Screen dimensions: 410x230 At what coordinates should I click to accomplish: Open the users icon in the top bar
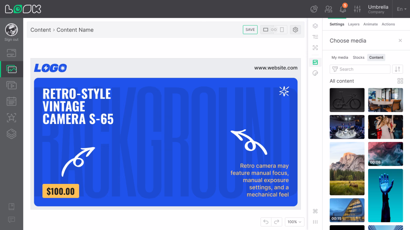click(x=328, y=9)
